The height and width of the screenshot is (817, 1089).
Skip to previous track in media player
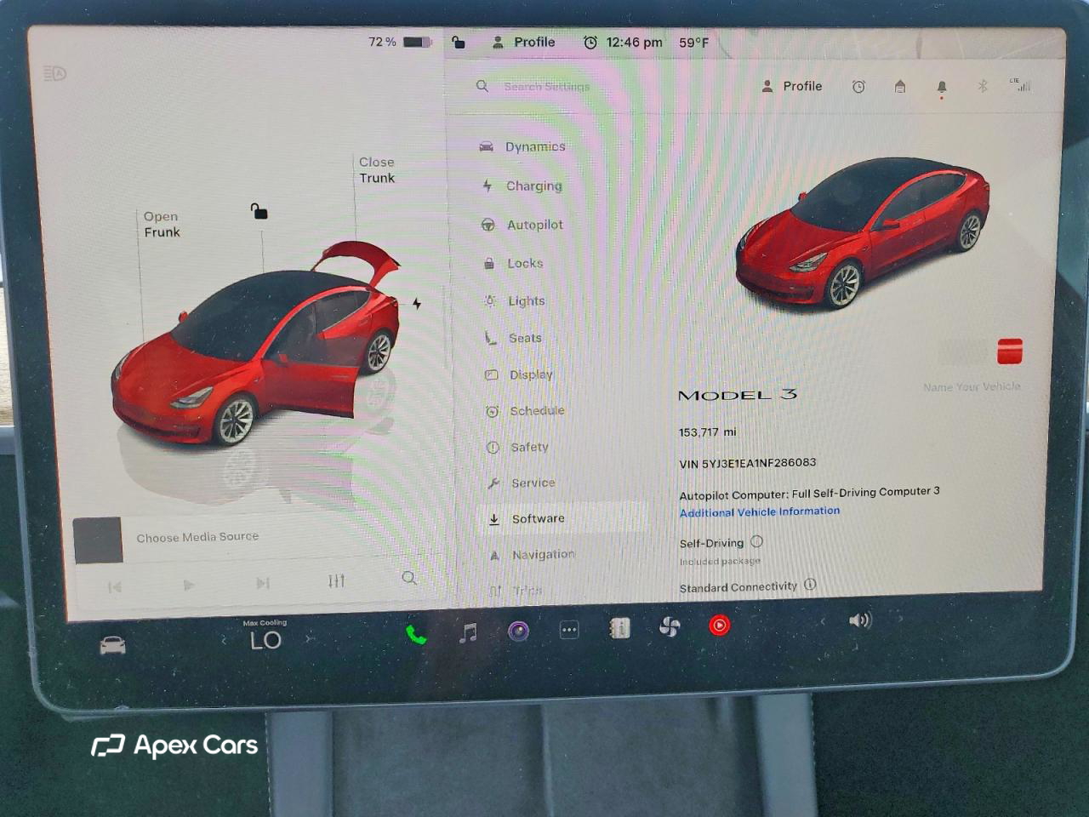pos(115,586)
